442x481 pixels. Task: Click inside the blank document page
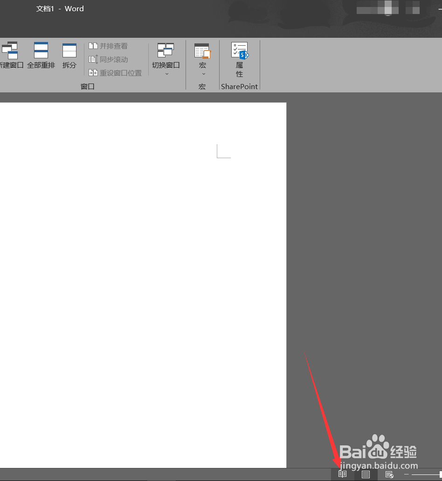143,285
